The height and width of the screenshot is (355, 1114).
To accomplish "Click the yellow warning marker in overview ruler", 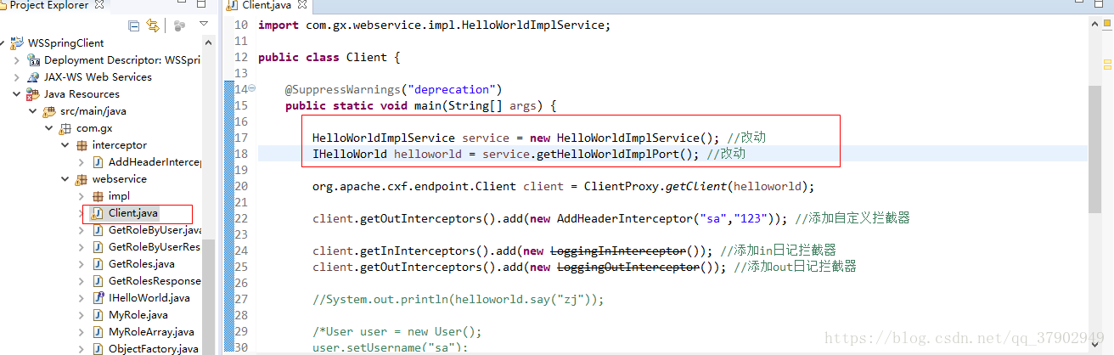I will tap(1107, 65).
